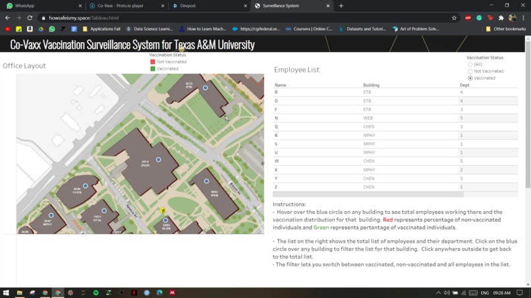Open the red Tp extension
The image size is (531, 298).
pos(490,18)
